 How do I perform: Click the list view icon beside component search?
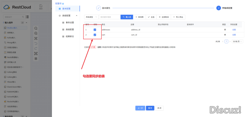(x=27, y=17)
